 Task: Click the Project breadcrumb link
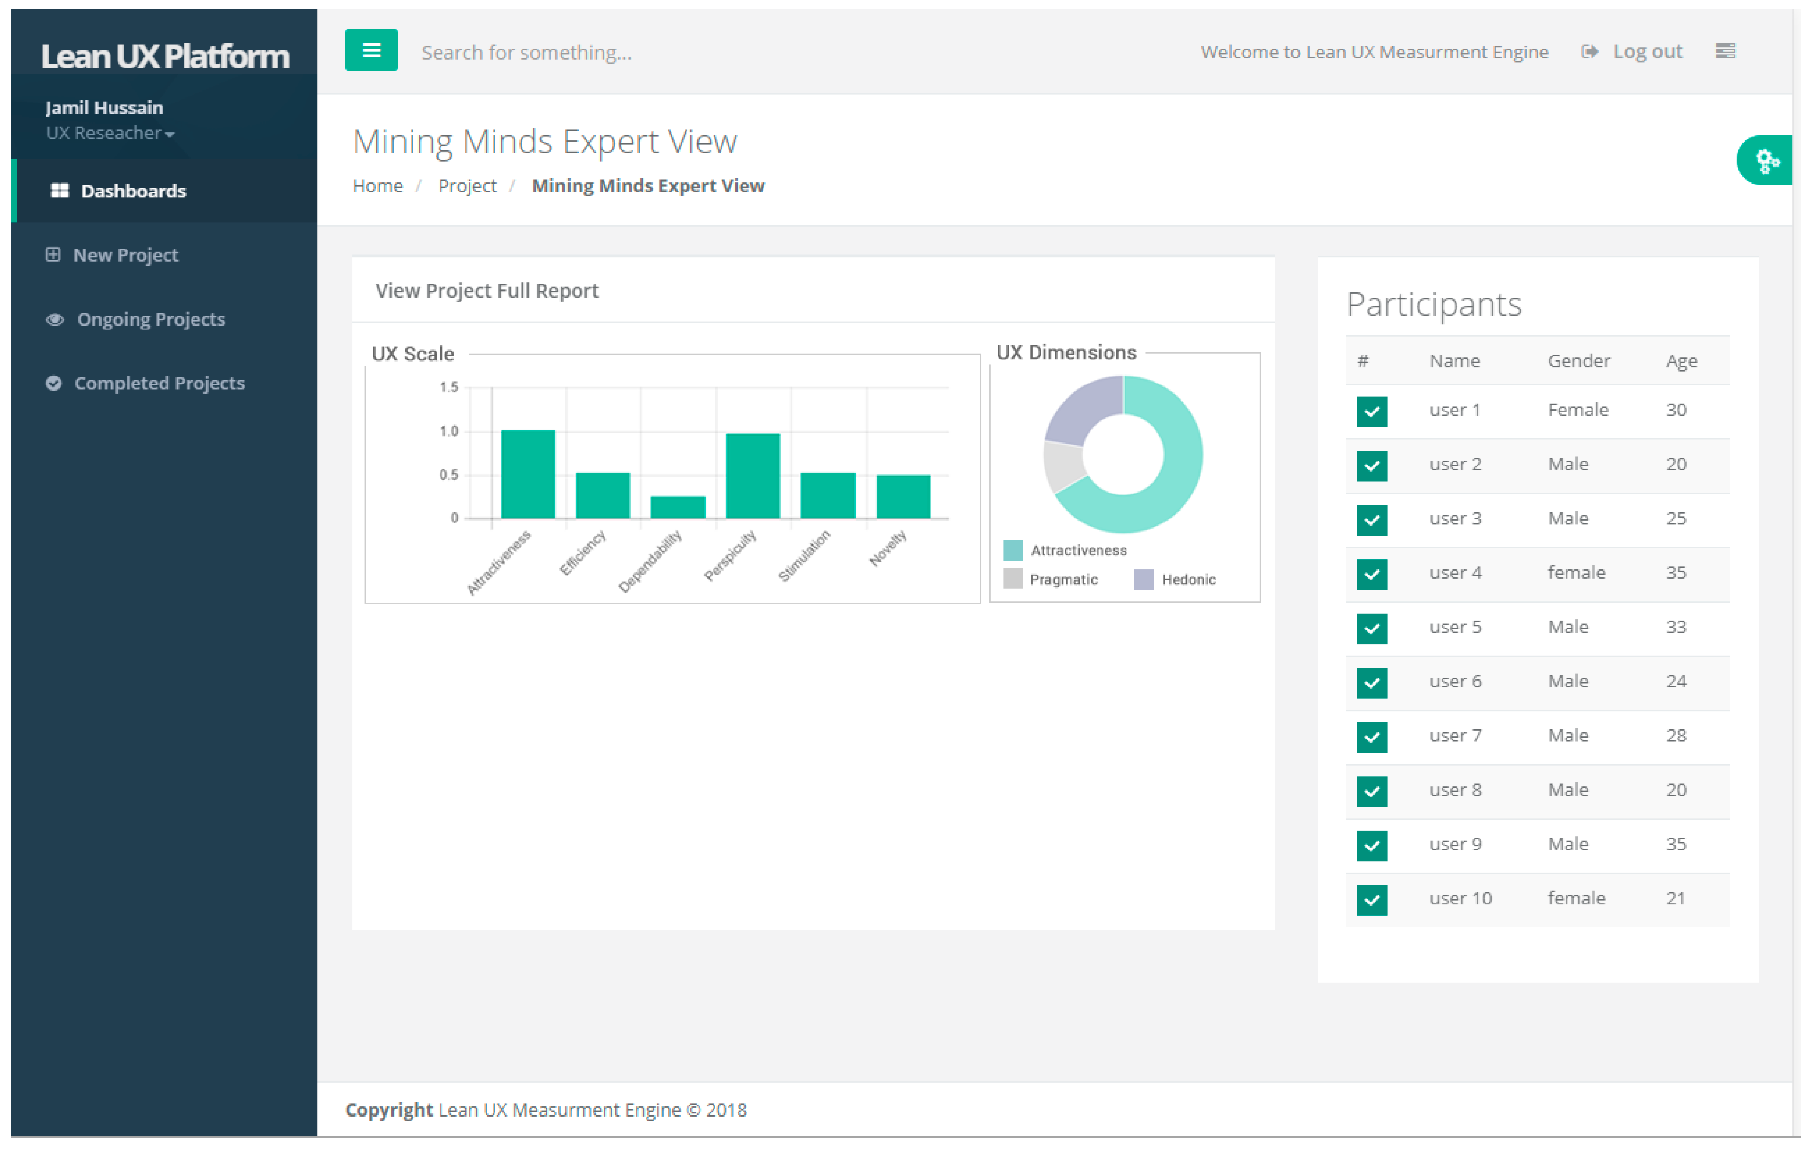tap(467, 186)
